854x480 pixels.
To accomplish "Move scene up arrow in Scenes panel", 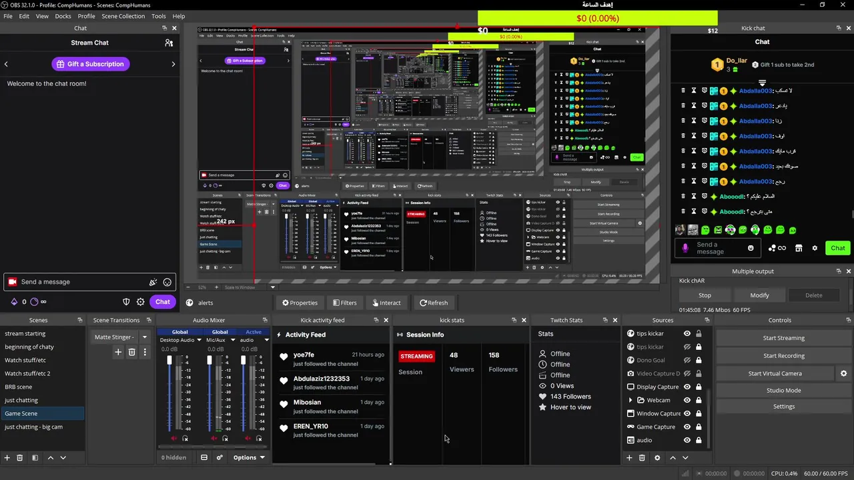I will (x=51, y=458).
